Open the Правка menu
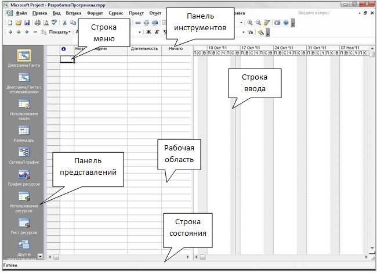 click(x=39, y=13)
